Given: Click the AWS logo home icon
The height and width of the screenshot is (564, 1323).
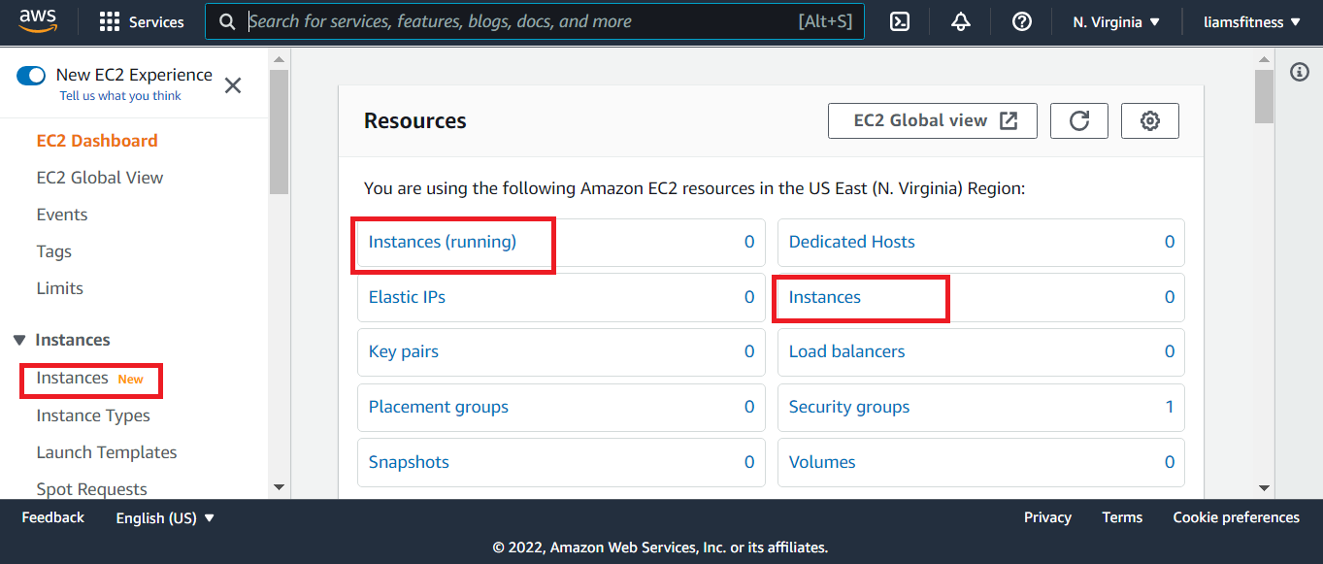Looking at the screenshot, I should point(38,21).
